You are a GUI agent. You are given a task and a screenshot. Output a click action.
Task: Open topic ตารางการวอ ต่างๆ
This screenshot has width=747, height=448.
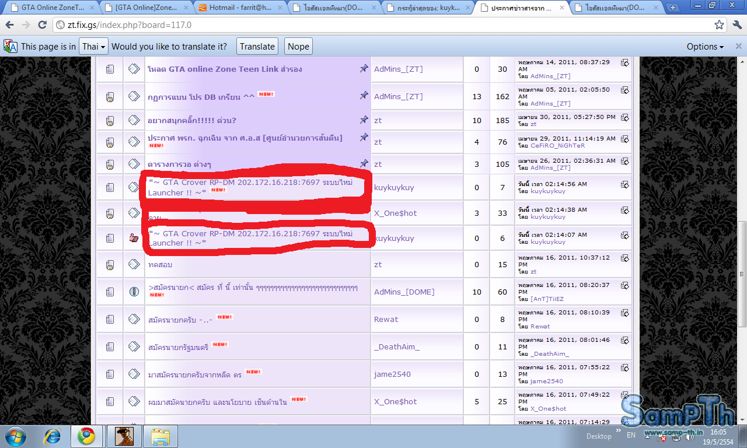coord(179,164)
